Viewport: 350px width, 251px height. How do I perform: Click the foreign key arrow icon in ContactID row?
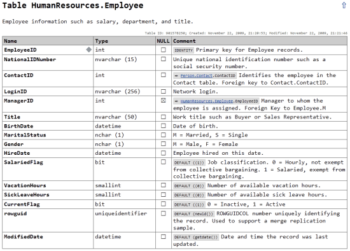pyautogui.click(x=176, y=76)
